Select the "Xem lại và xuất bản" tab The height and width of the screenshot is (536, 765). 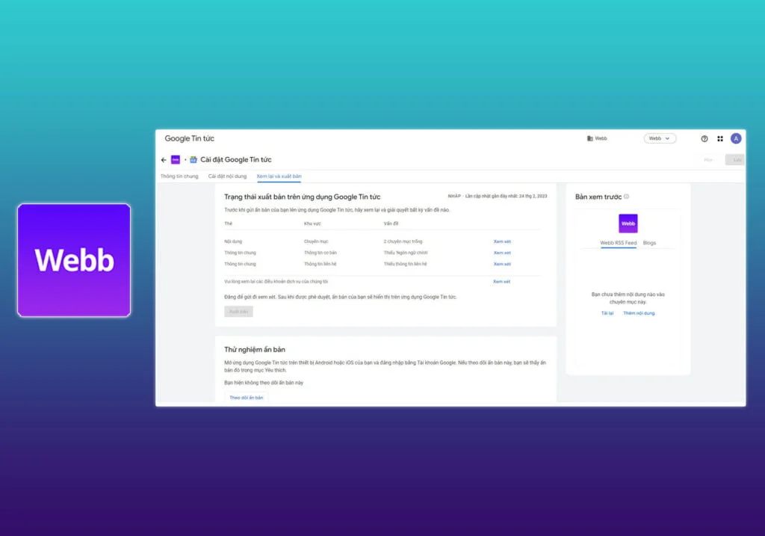pos(279,176)
